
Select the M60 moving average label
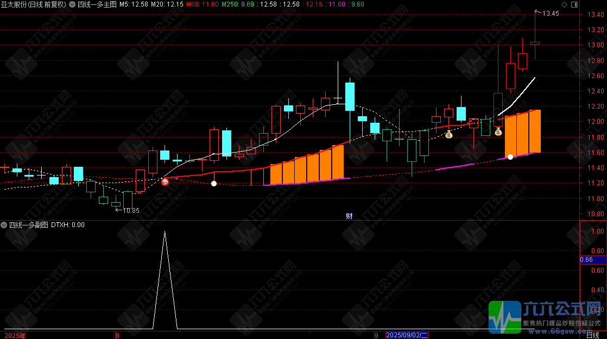click(202, 4)
